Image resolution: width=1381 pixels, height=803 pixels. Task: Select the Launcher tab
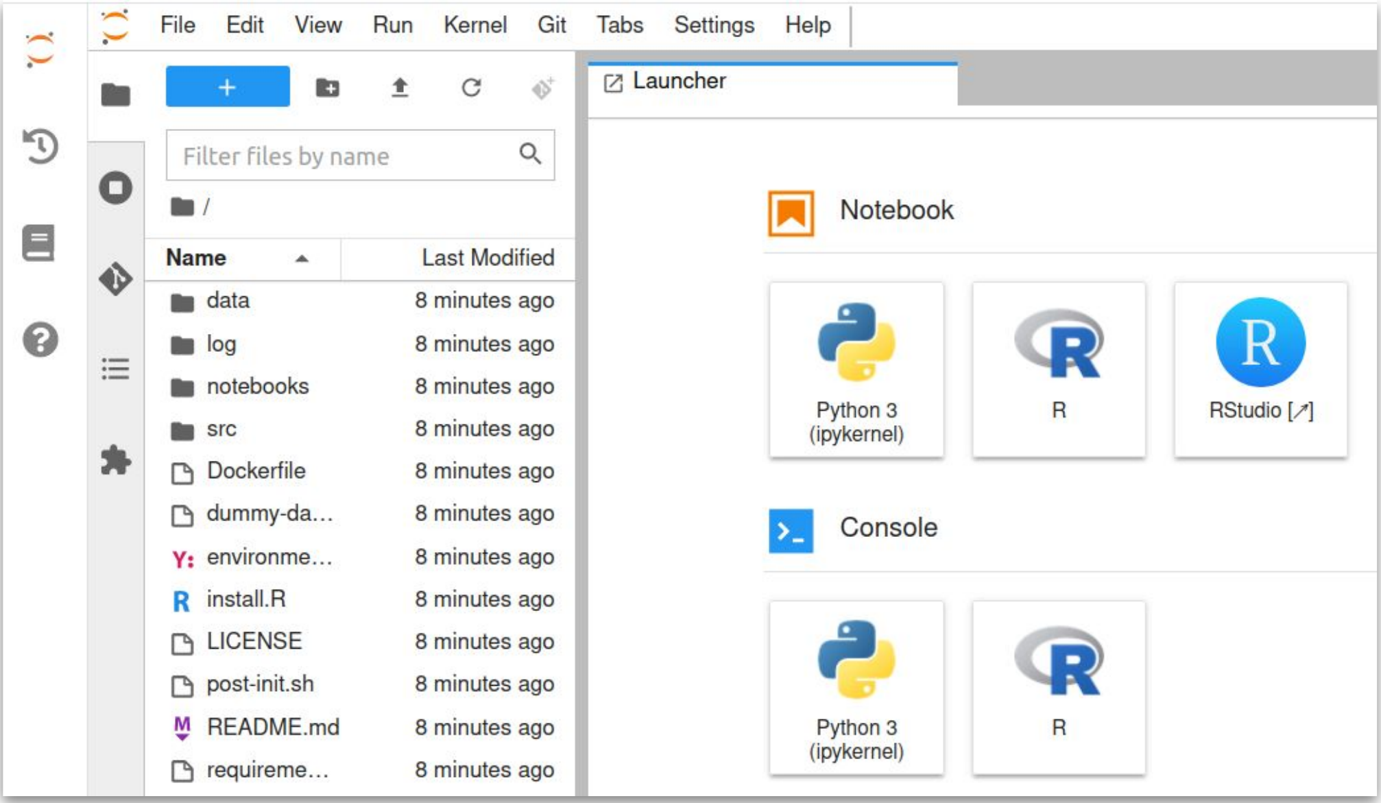[679, 82]
